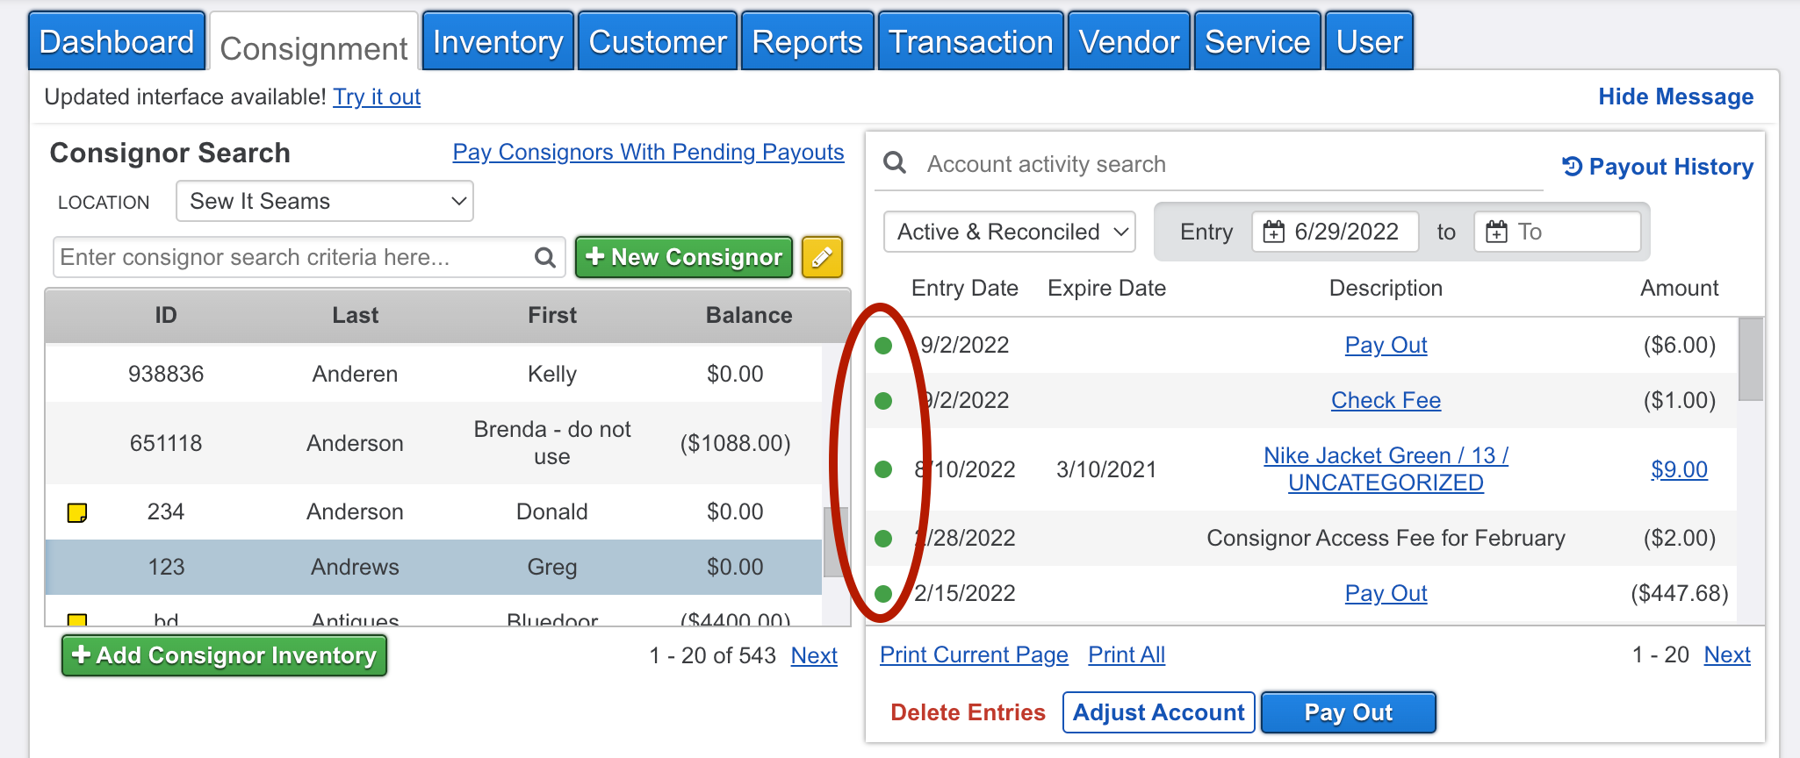Toggle the green dot beside Consignor Access Fee

pyautogui.click(x=882, y=538)
